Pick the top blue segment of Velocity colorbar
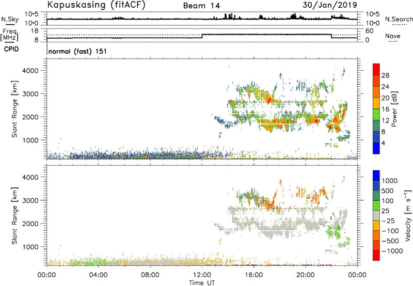Image resolution: width=413 pixels, height=286 pixels. click(x=376, y=176)
